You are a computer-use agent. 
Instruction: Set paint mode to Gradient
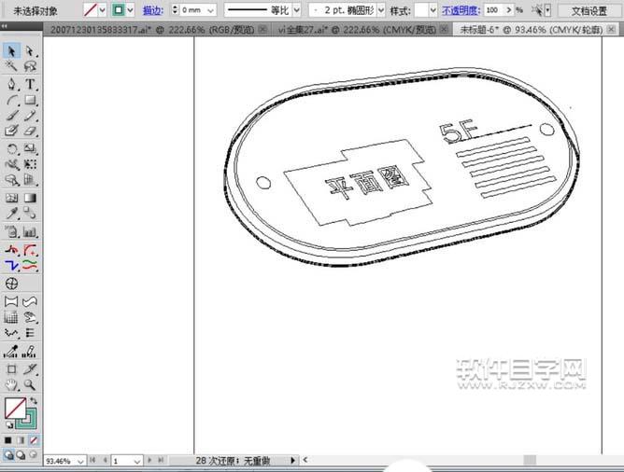click(x=21, y=440)
